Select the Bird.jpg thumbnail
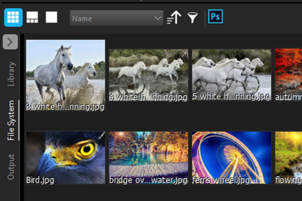The height and width of the screenshot is (201, 302). (65, 157)
